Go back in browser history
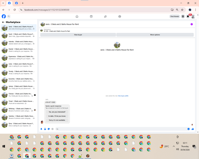199x159 pixels. [x=4, y=10]
